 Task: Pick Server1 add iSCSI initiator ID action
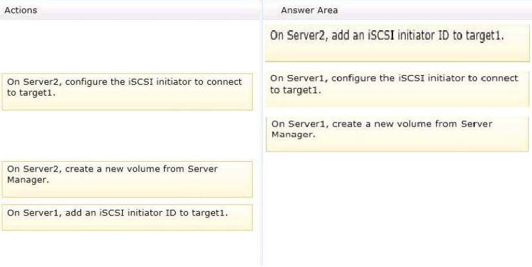pos(127,218)
